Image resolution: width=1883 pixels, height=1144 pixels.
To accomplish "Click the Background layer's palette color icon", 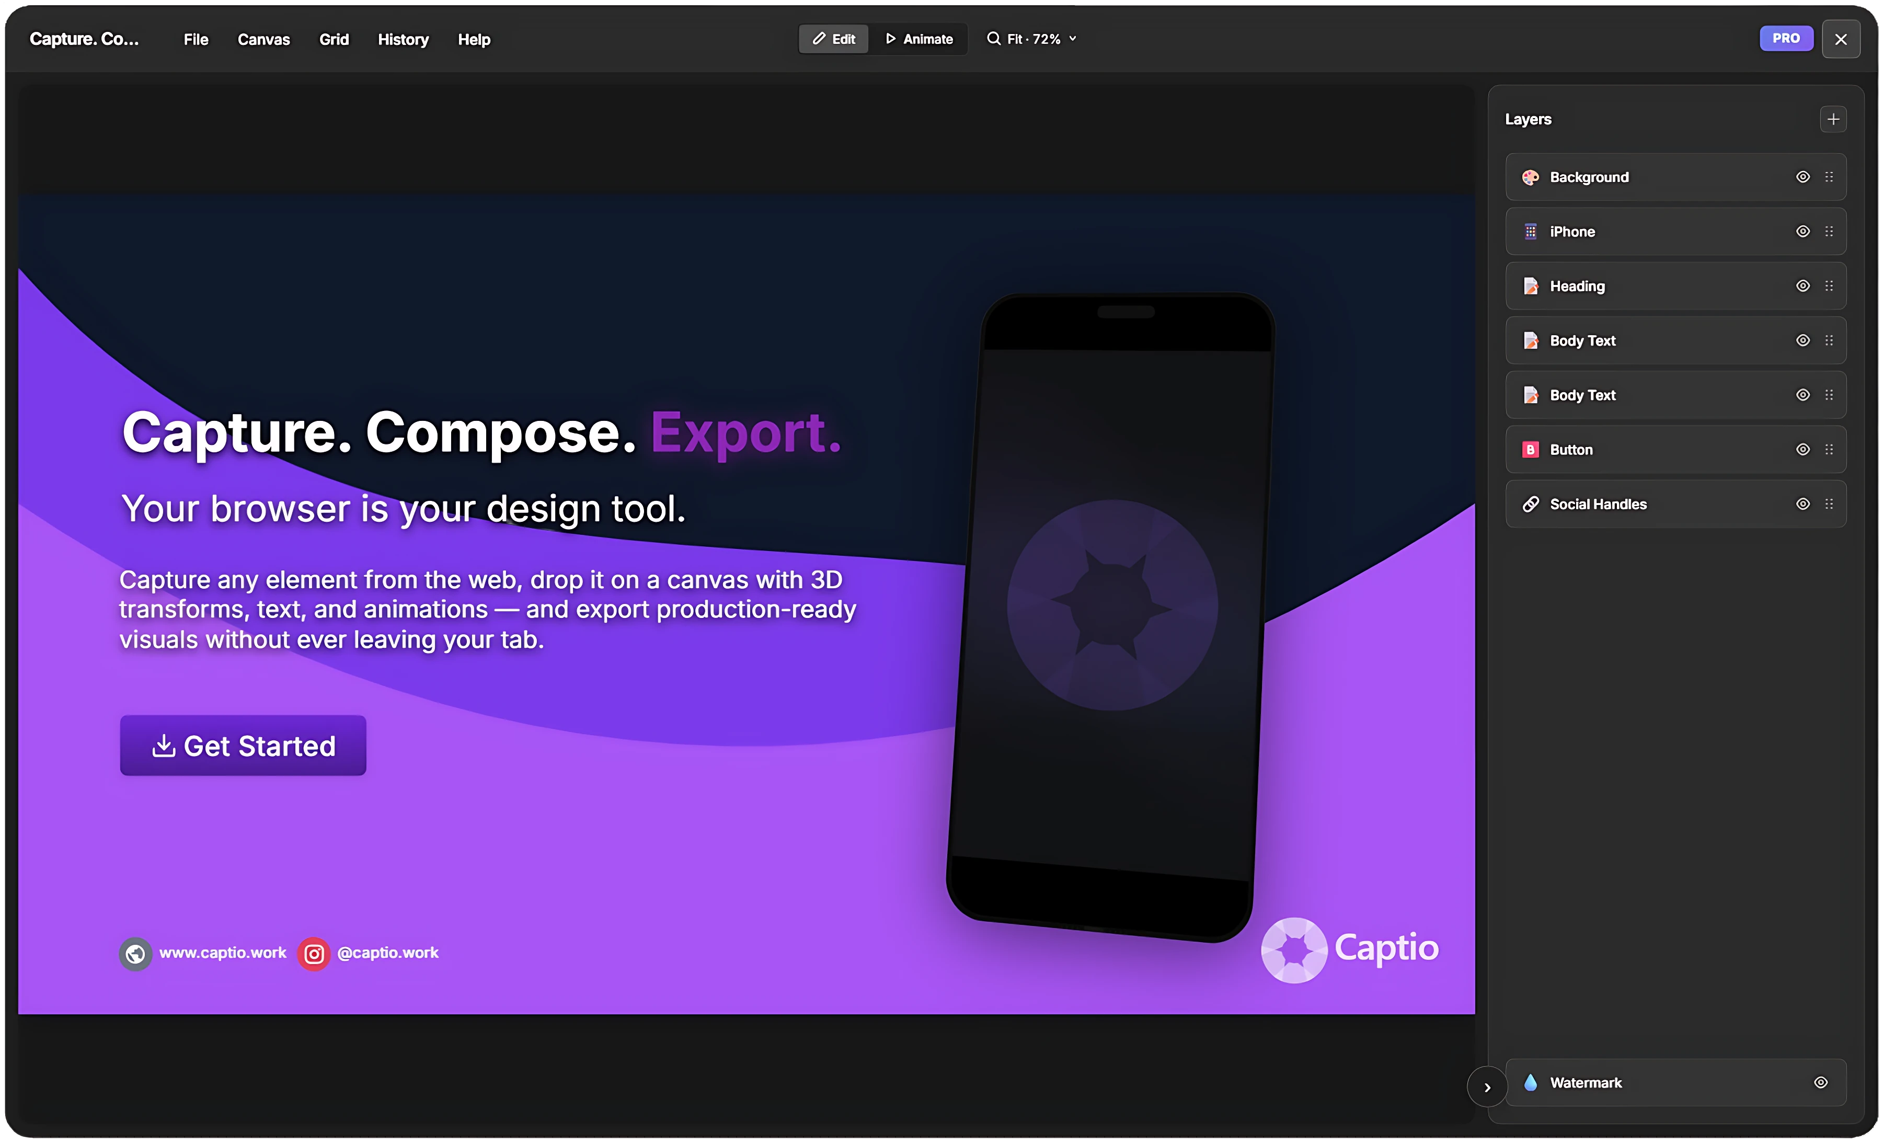I will [x=1531, y=177].
